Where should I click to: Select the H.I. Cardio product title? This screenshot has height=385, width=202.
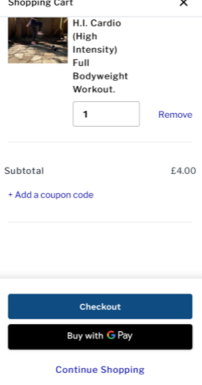(x=100, y=56)
